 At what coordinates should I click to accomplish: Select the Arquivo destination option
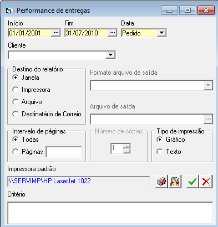pyautogui.click(x=16, y=102)
